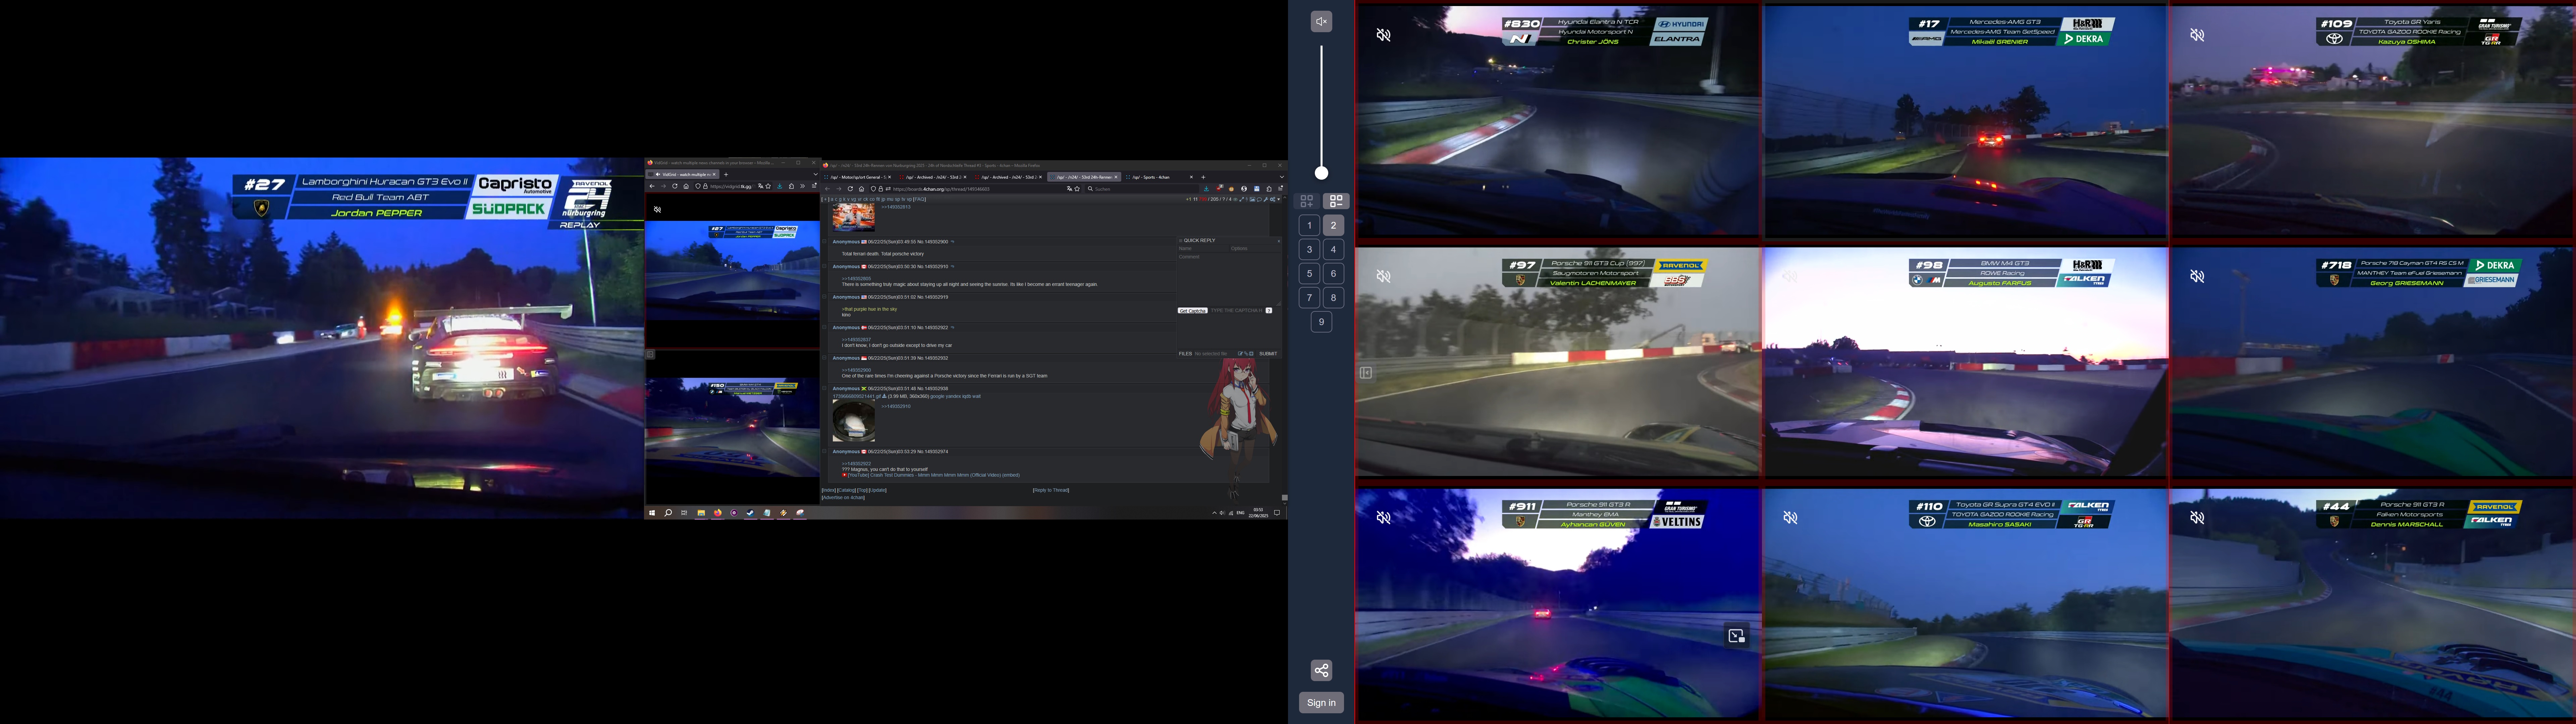The height and width of the screenshot is (724, 2576).
Task: Unmute the #830 Hyundai Elantra stream
Action: click(x=1384, y=35)
